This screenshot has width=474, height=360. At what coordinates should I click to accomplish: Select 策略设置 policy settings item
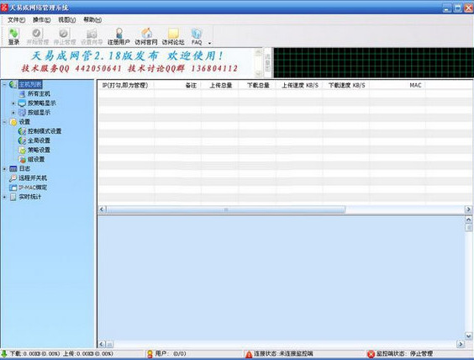pos(39,150)
